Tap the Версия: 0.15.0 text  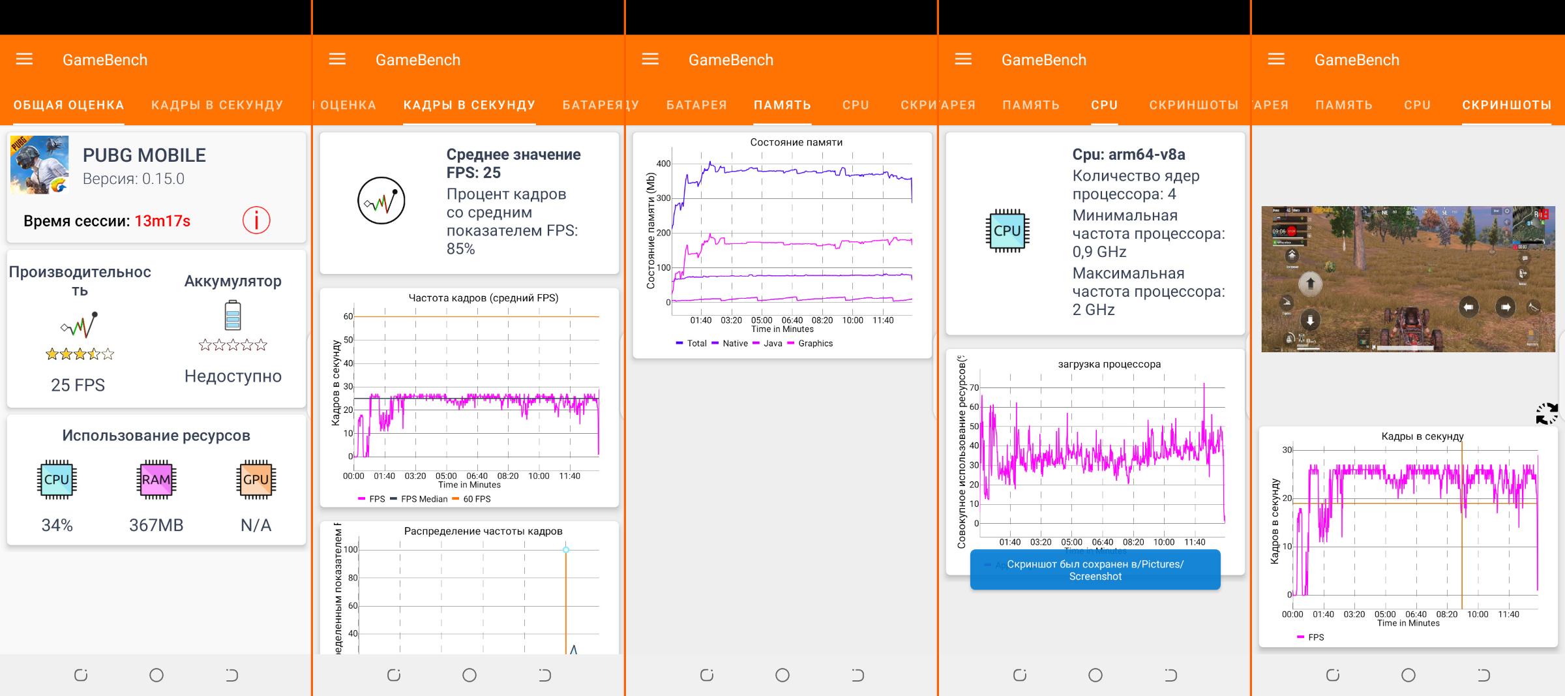(x=134, y=179)
